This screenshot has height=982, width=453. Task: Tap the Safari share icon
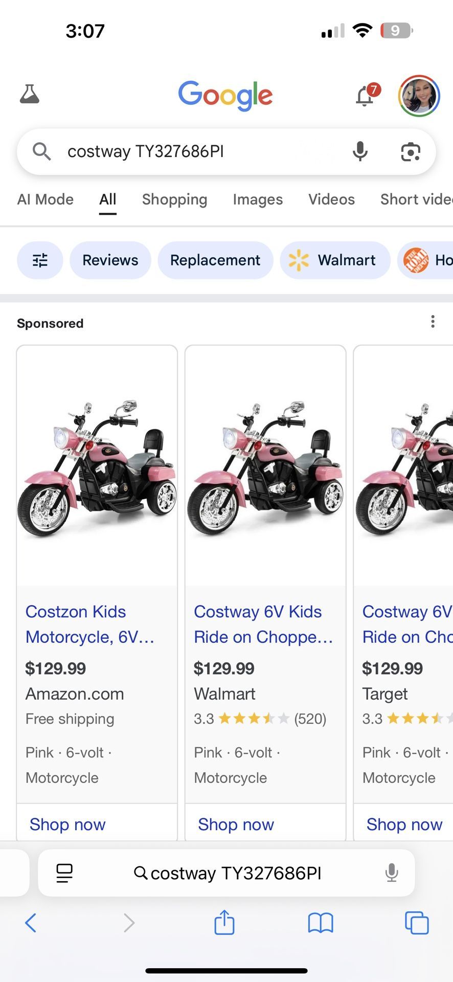click(x=224, y=923)
